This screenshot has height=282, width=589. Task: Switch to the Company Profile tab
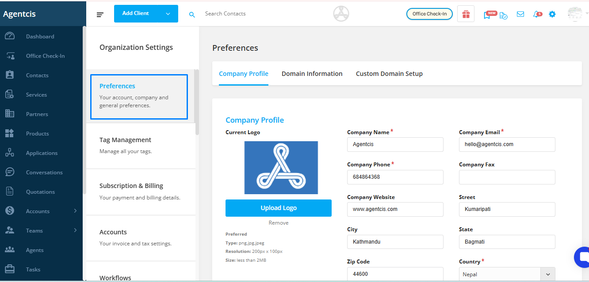tap(244, 74)
